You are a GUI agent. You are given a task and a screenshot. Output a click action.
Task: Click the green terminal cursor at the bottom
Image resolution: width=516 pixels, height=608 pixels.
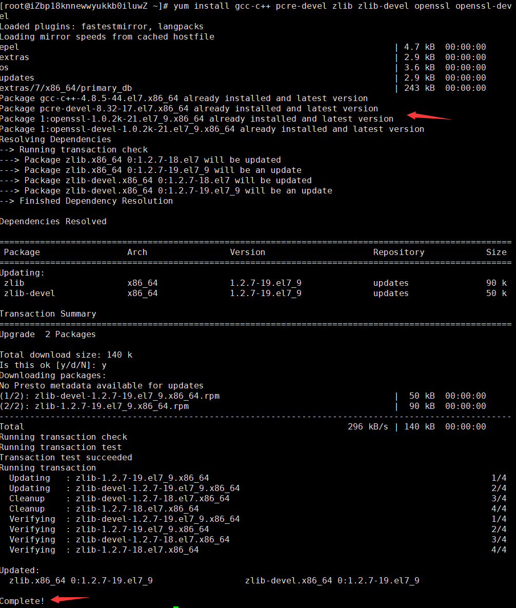pyautogui.click(x=176, y=606)
